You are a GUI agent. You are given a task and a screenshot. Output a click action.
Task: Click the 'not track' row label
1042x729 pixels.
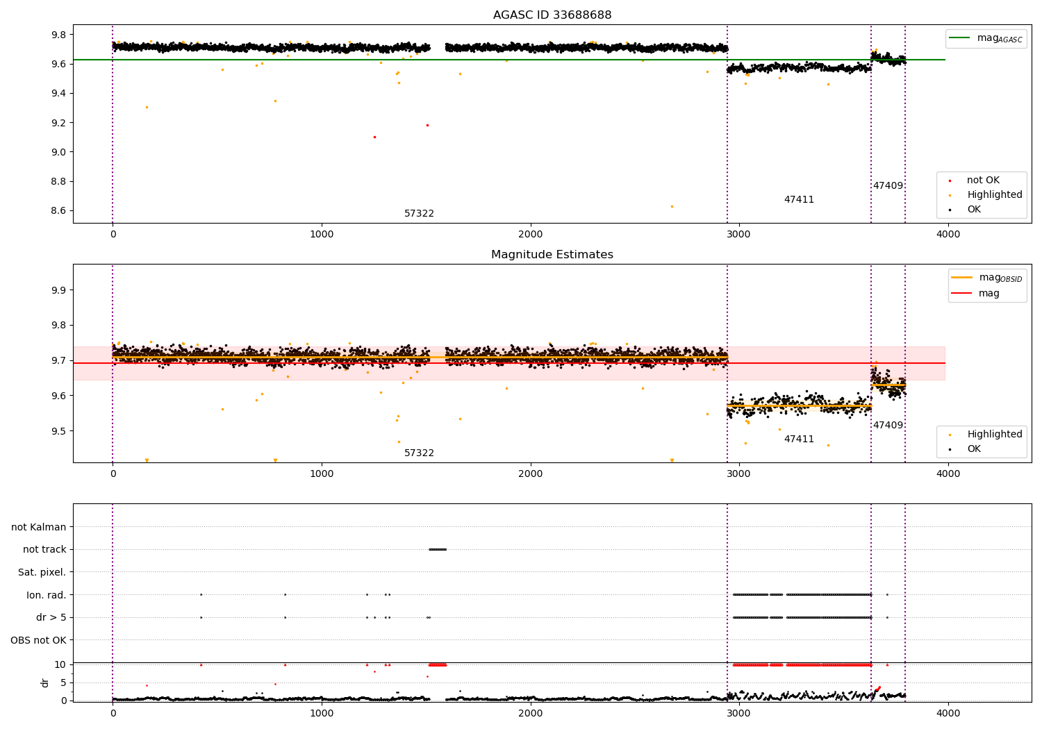44,550
